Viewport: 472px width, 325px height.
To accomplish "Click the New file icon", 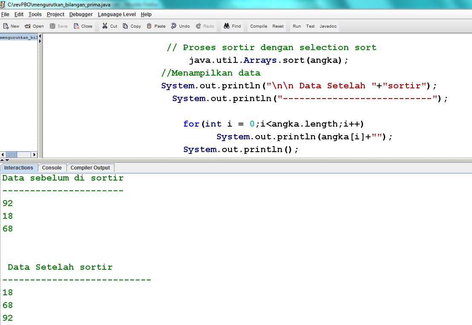I will tap(6, 26).
